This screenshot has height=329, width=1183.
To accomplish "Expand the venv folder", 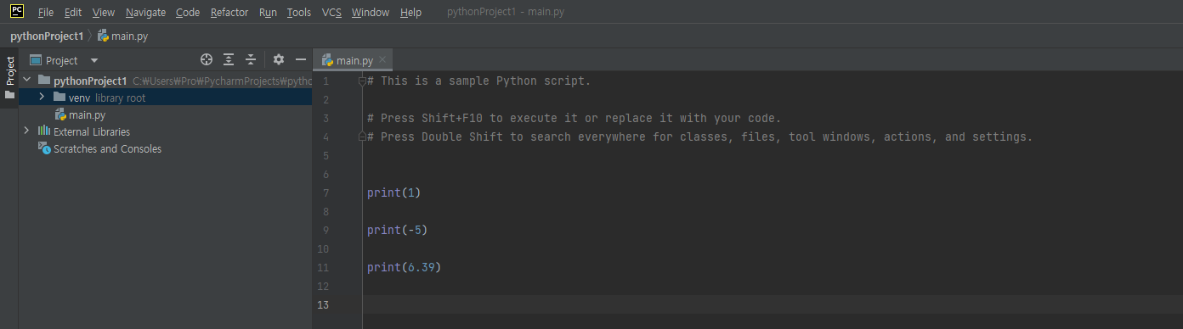I will pos(41,98).
